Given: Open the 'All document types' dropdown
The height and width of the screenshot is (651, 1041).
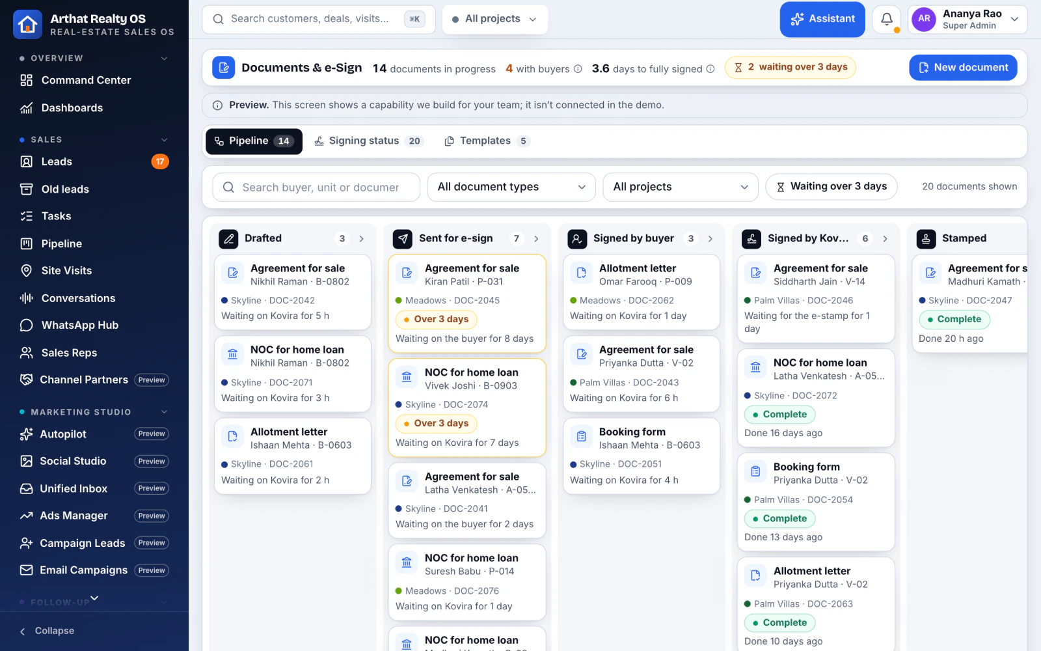Looking at the screenshot, I should [x=511, y=187].
